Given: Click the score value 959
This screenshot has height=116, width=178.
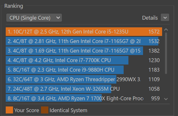Looking at the screenshot, I should (x=155, y=99).
